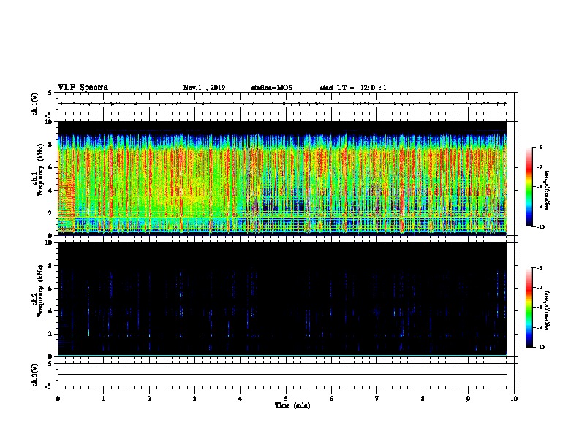Image resolution: width=579 pixels, height=447 pixels.
Task: Click the ch.1 color scale bar
Action: (529, 187)
